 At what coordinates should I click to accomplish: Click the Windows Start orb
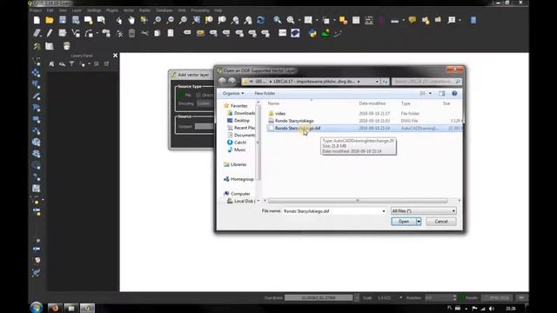37,307
